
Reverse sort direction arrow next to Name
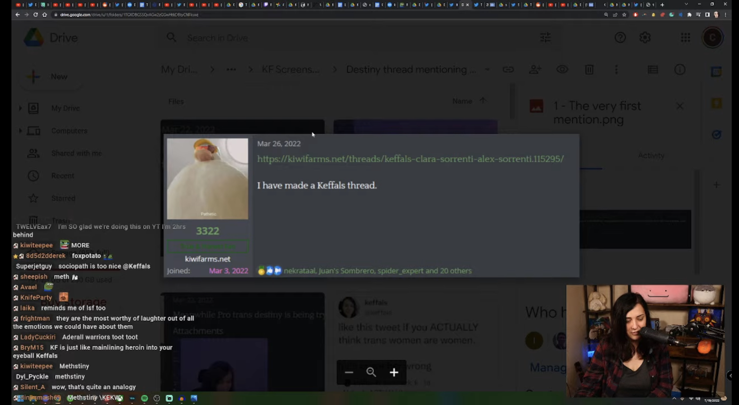coord(483,101)
